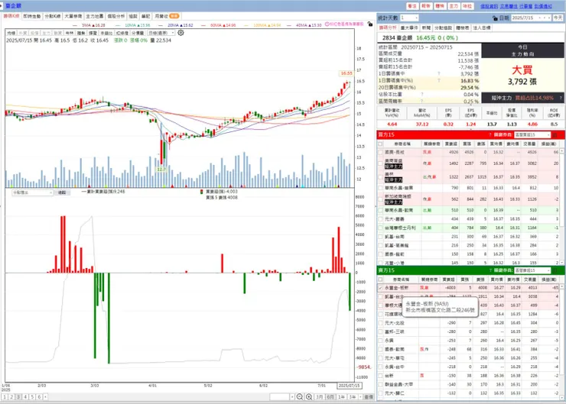Click export icon in 買方15 header
The width and height of the screenshot is (566, 404).
(x=555, y=134)
